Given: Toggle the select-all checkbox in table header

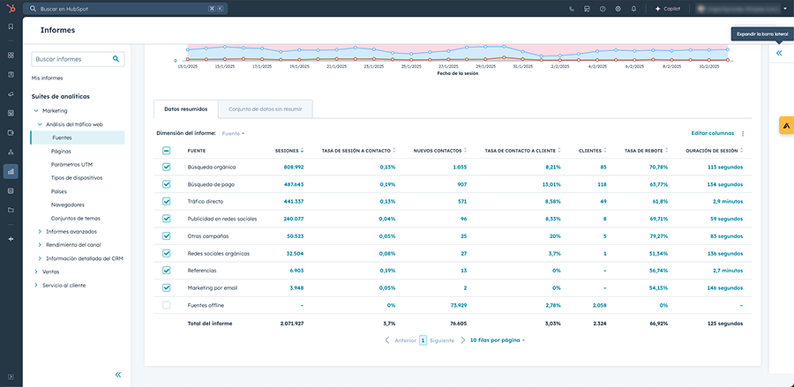Looking at the screenshot, I should point(167,151).
